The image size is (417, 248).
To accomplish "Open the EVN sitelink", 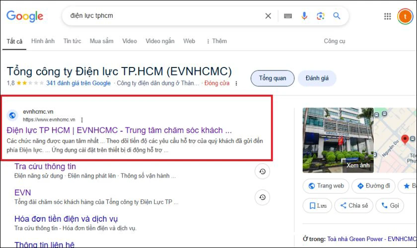I will click(23, 192).
